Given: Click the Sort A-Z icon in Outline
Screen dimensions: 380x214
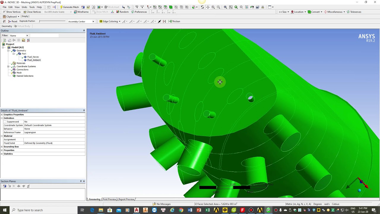Looking at the screenshot, I should 28,40.
